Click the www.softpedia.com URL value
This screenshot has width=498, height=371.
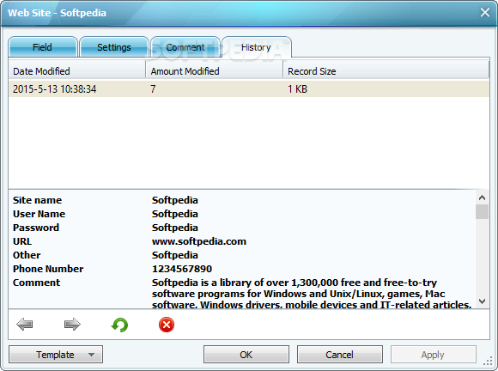199,241
